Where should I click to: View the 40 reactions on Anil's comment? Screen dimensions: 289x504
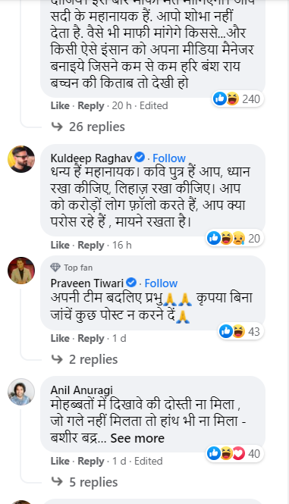tap(235, 454)
